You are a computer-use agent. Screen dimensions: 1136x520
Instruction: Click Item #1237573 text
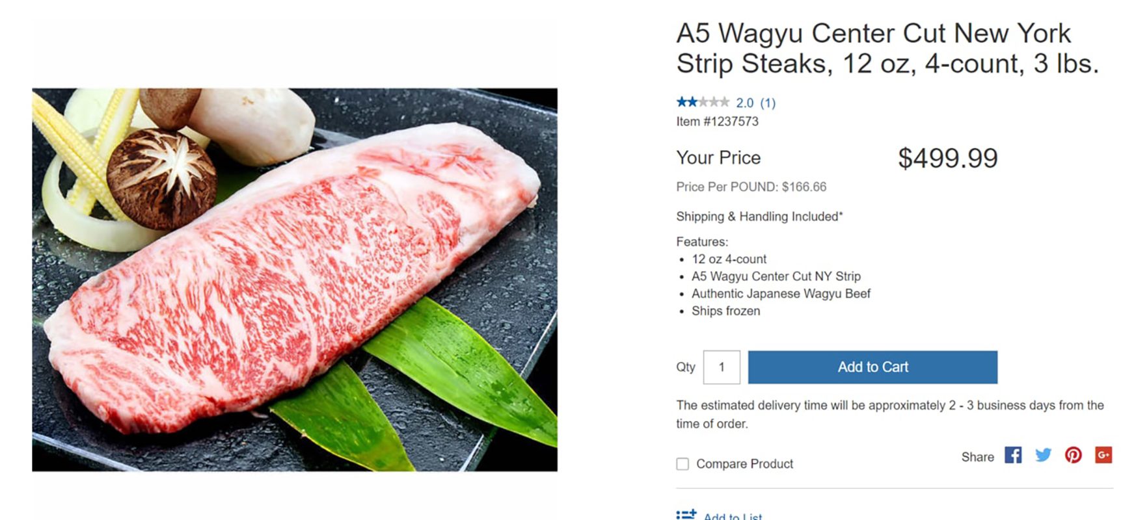click(x=717, y=121)
